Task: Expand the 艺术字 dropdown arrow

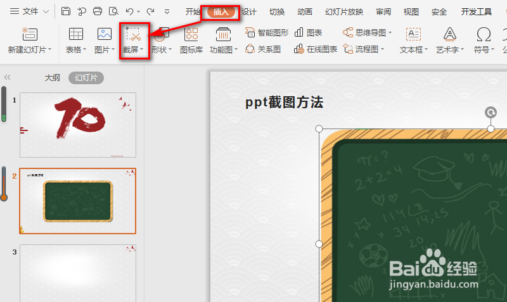Action: [463, 50]
